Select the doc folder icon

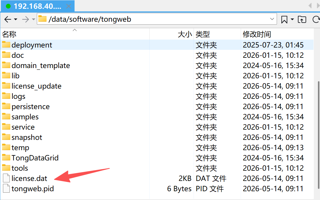click(6, 55)
